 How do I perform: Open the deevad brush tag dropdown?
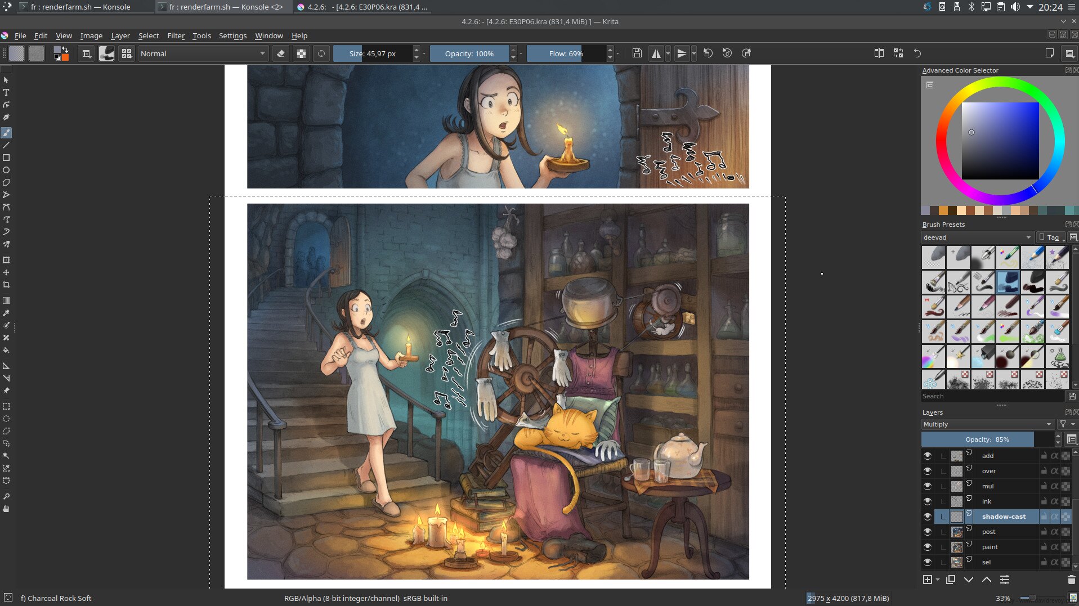[977, 237]
